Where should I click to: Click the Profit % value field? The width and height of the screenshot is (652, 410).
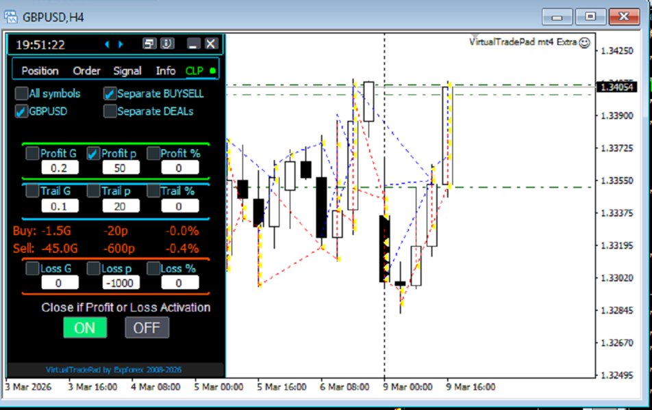click(180, 168)
